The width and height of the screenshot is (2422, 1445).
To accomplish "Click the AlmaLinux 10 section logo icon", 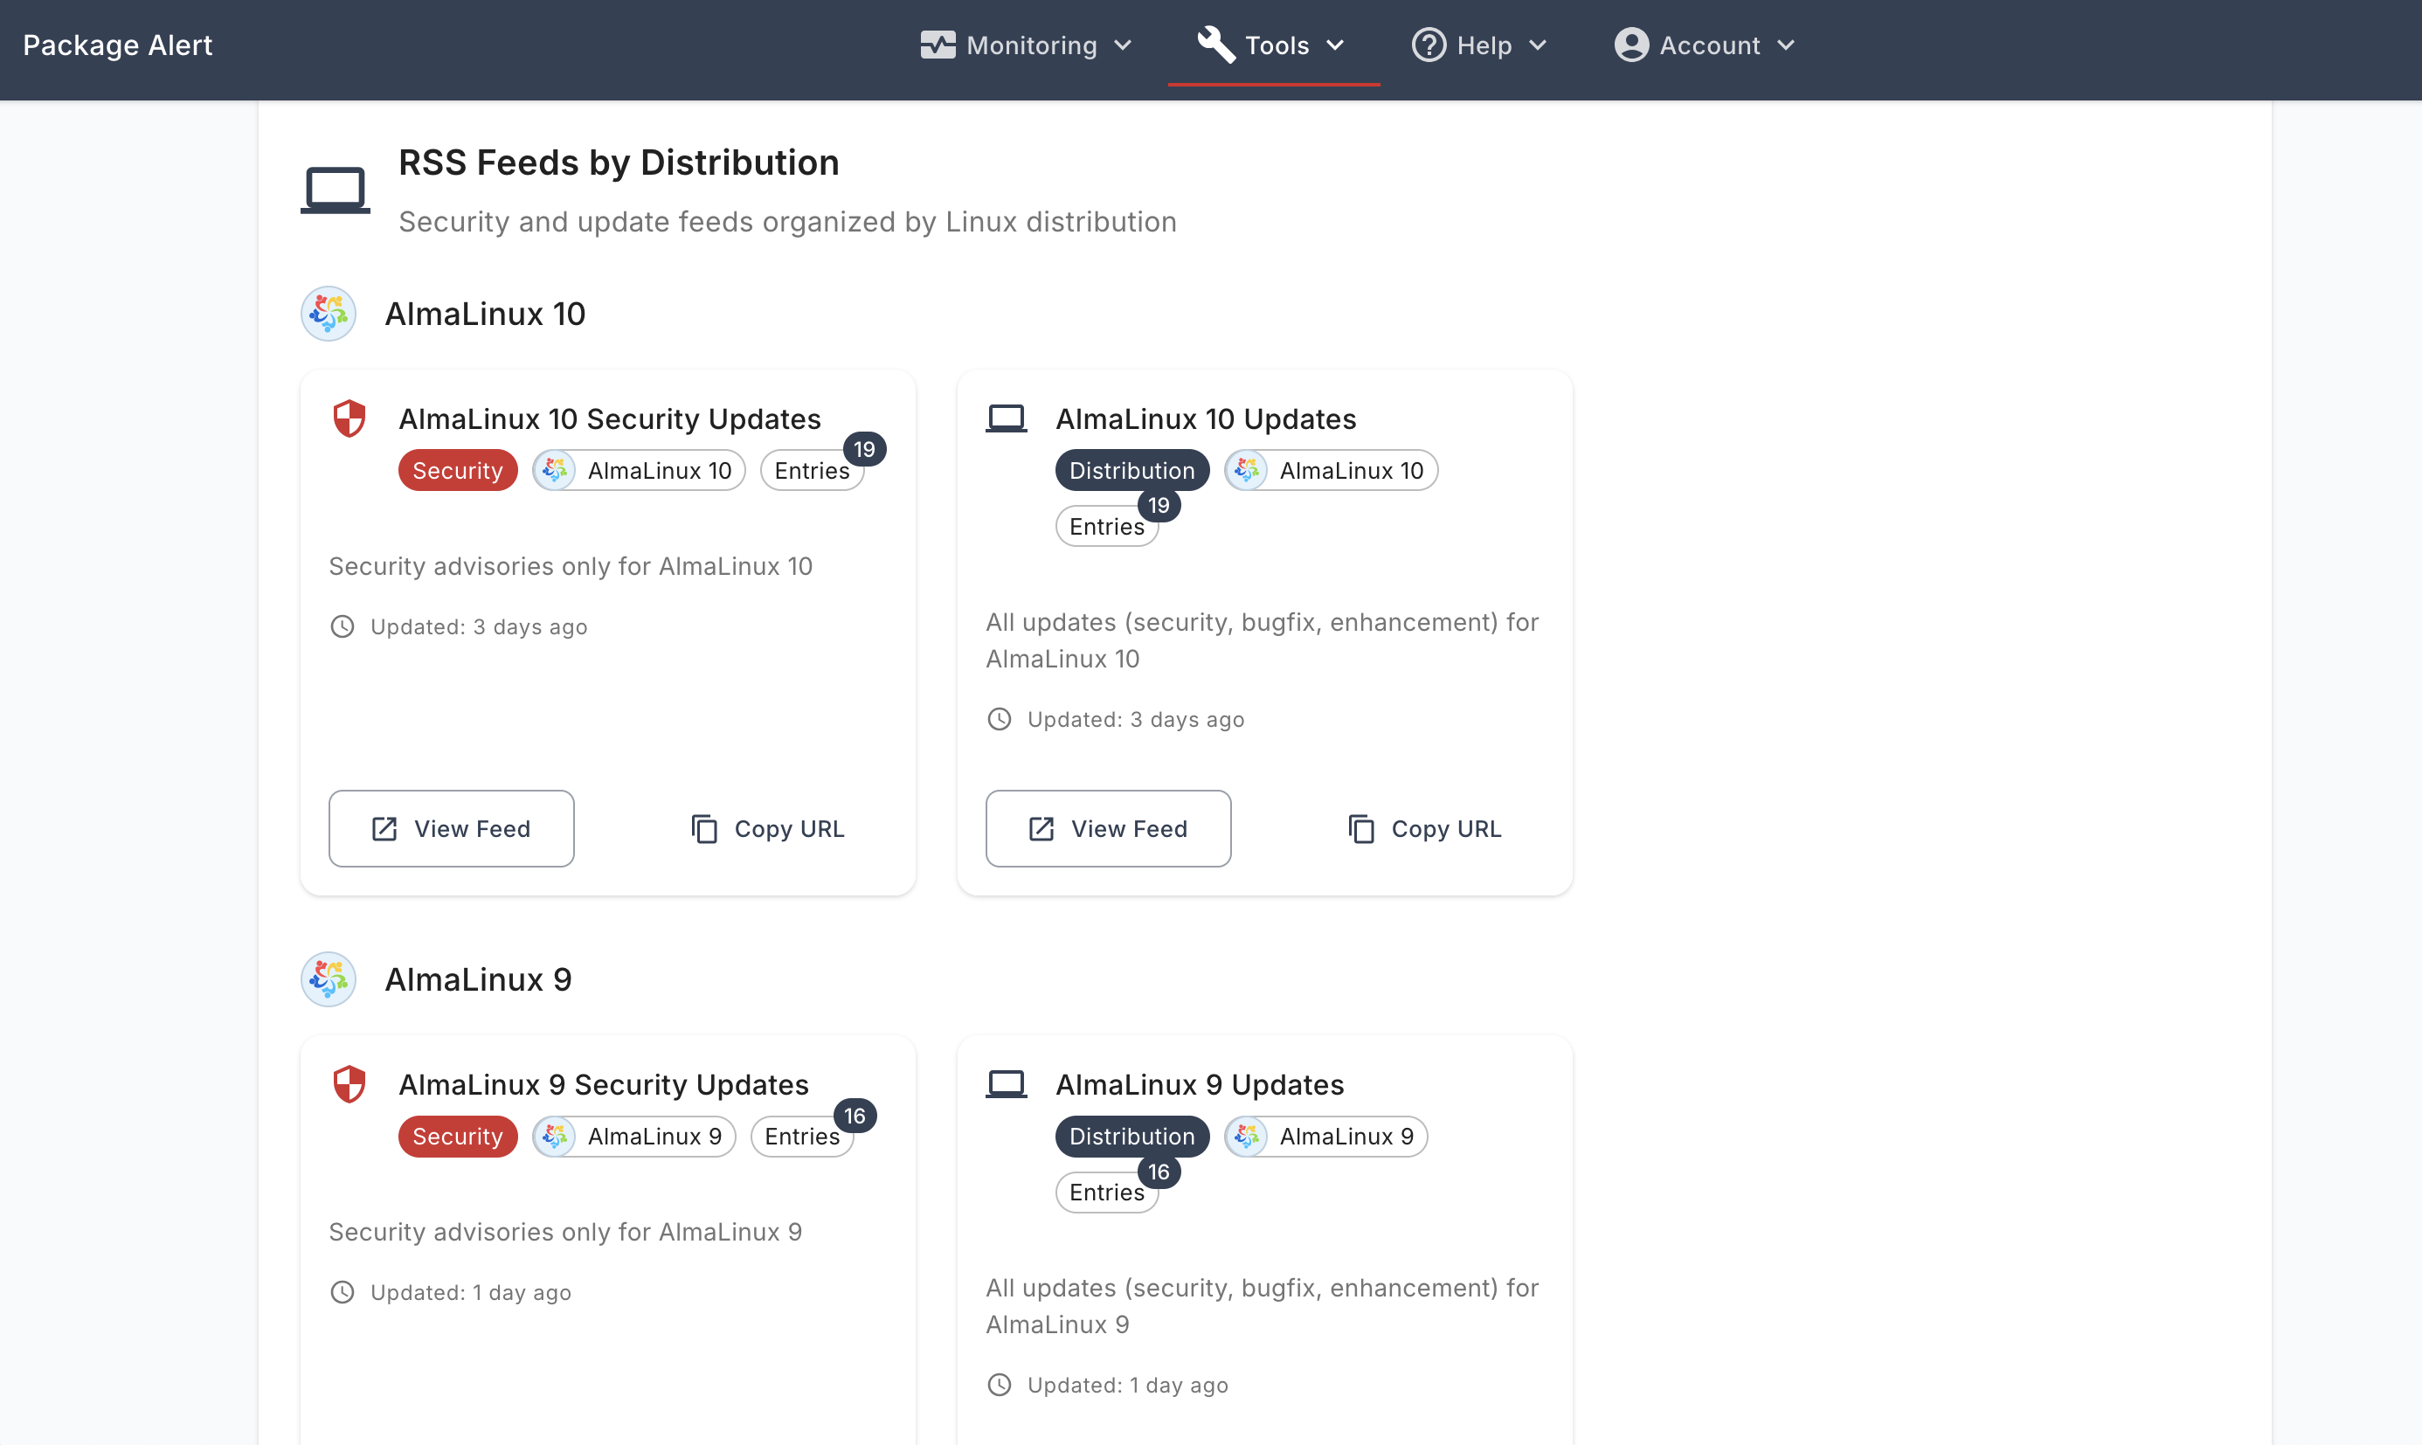I will coord(329,314).
